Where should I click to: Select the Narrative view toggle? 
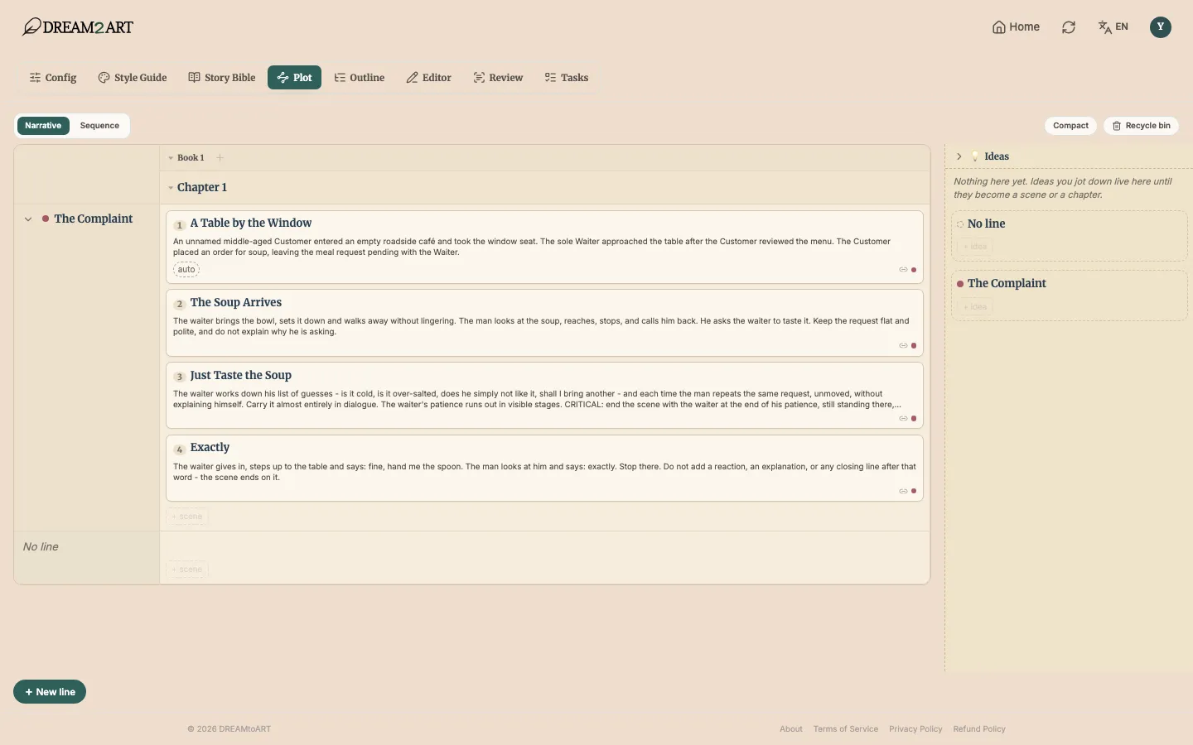(43, 126)
